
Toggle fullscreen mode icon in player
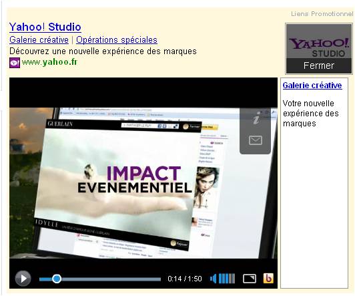(x=250, y=279)
